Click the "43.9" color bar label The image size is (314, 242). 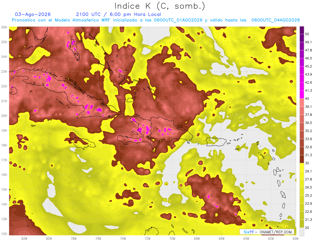click(309, 74)
